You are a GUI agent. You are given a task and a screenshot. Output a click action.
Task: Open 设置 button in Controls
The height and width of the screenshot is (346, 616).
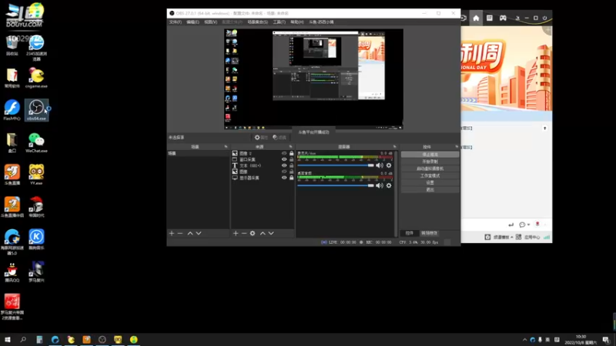click(430, 183)
